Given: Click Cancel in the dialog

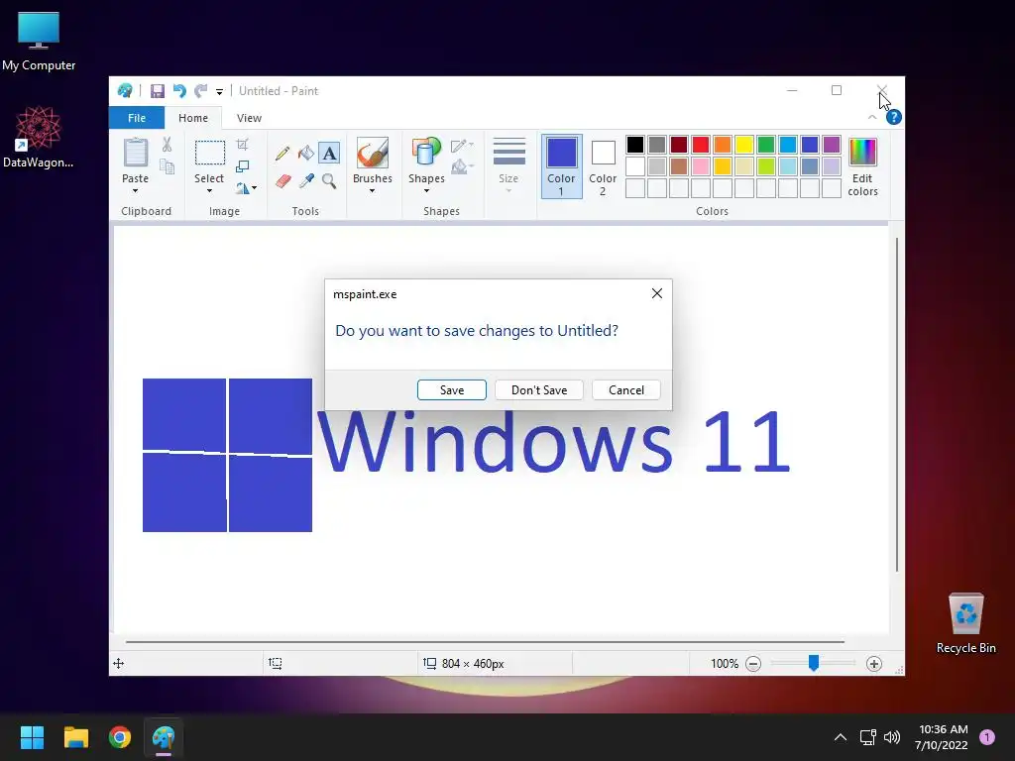Looking at the screenshot, I should coord(626,390).
